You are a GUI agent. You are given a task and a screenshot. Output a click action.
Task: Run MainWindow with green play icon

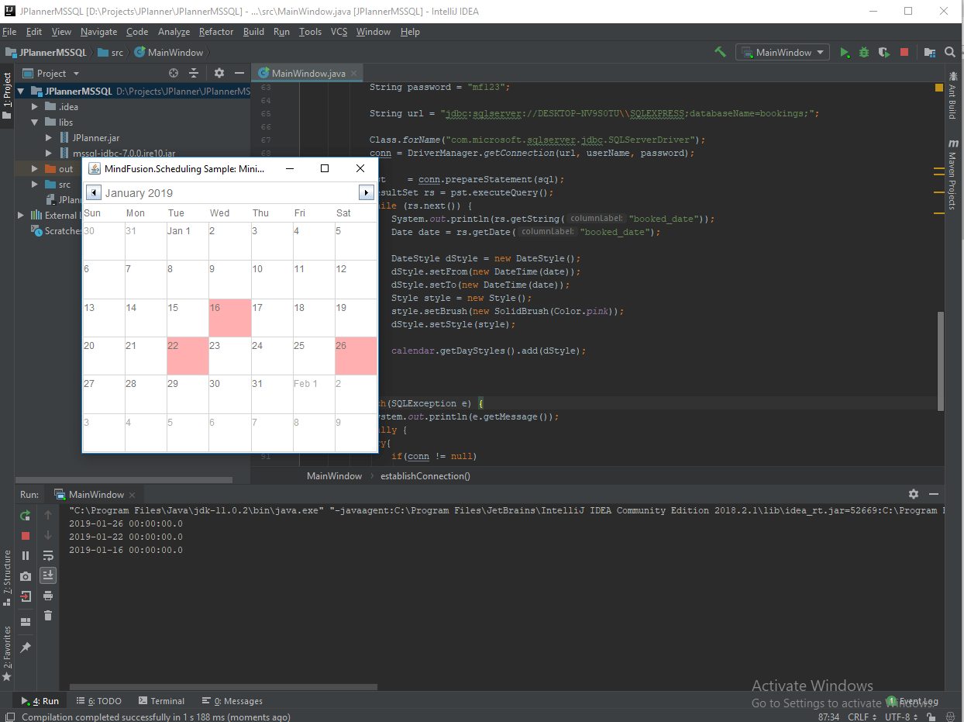tap(845, 52)
